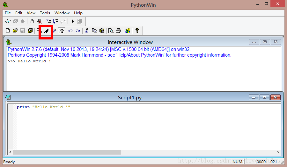Clear all breakpoints (hand with red X)

pos(39,21)
